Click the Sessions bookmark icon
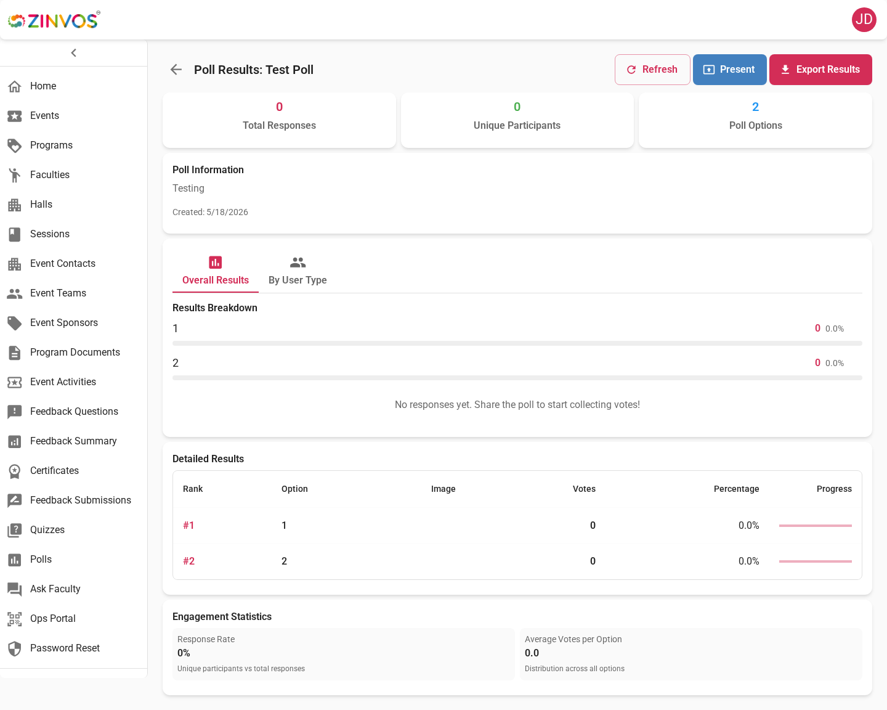 coord(15,234)
